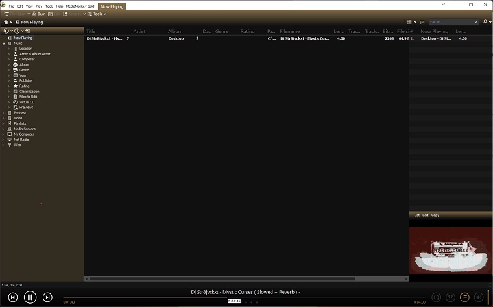Toggle repeat in the player bar
493x307 pixels.
437,297
